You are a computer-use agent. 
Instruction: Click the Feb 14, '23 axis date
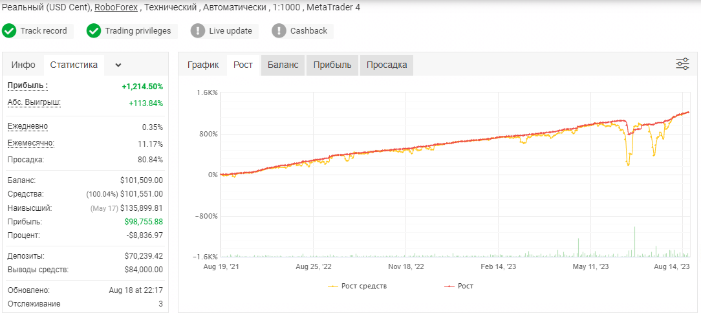point(499,266)
